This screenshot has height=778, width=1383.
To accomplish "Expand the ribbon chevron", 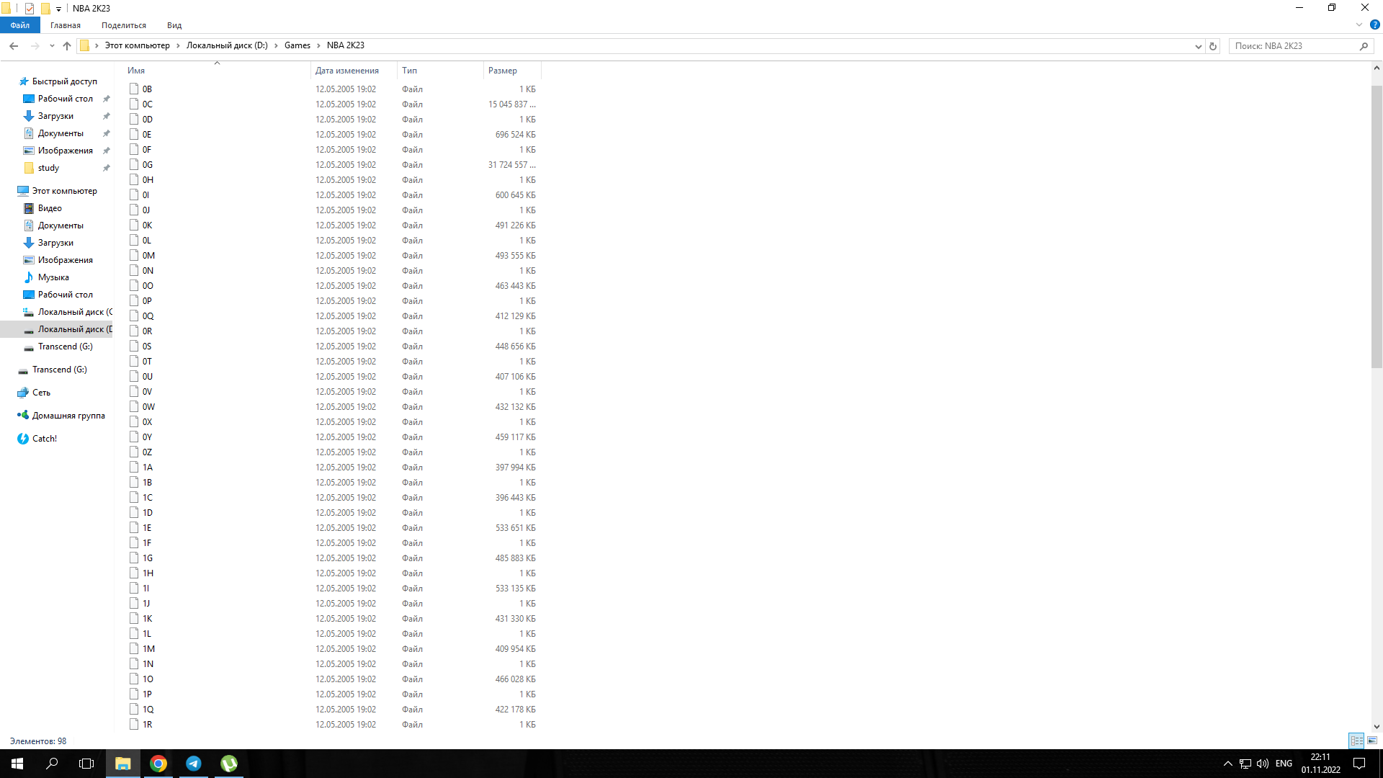I will [x=1359, y=24].
